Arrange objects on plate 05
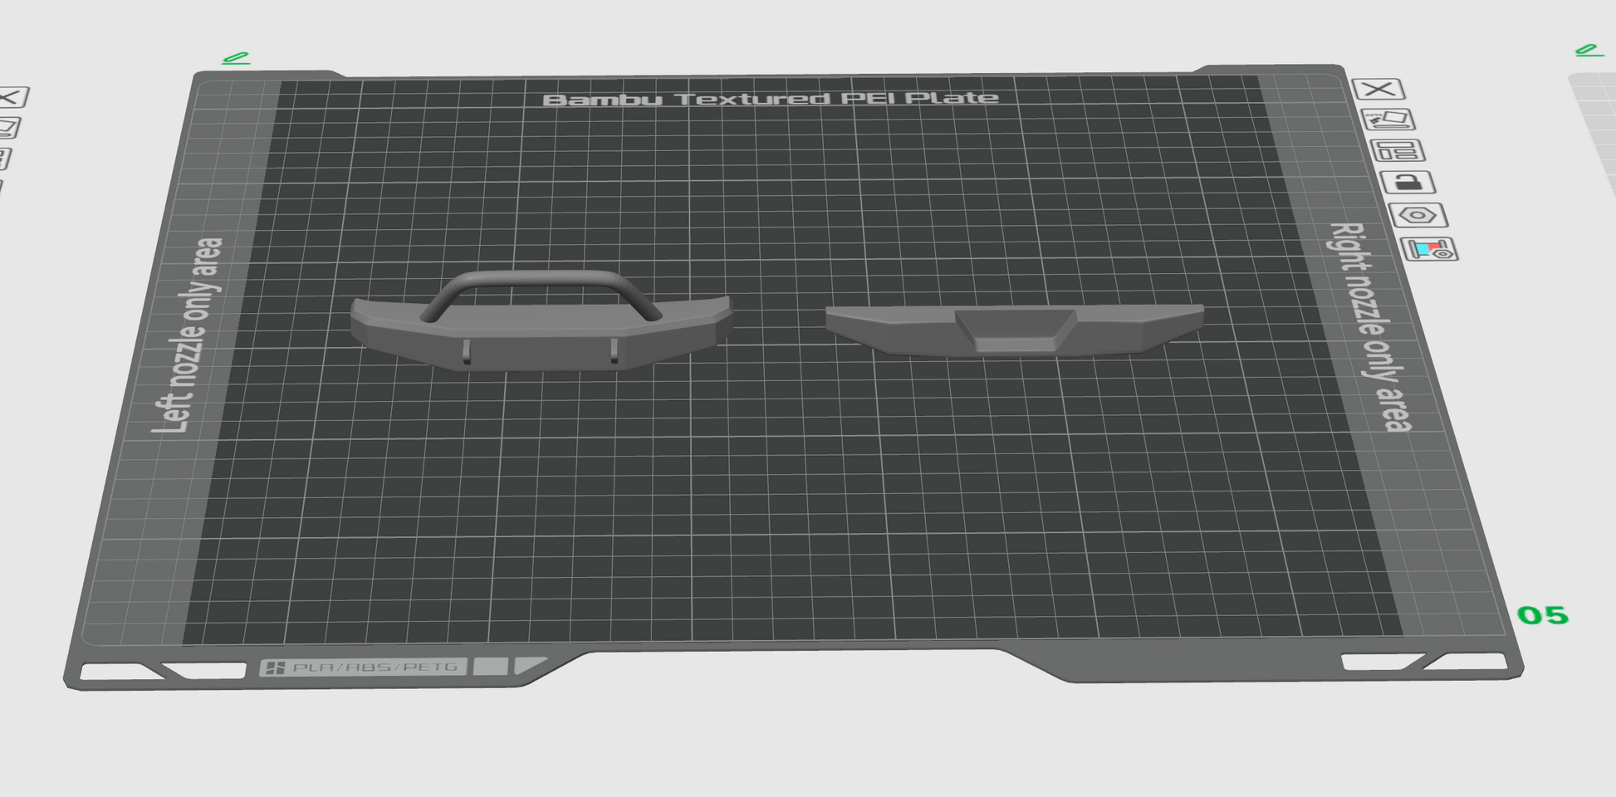The height and width of the screenshot is (797, 1616). 1398,150
